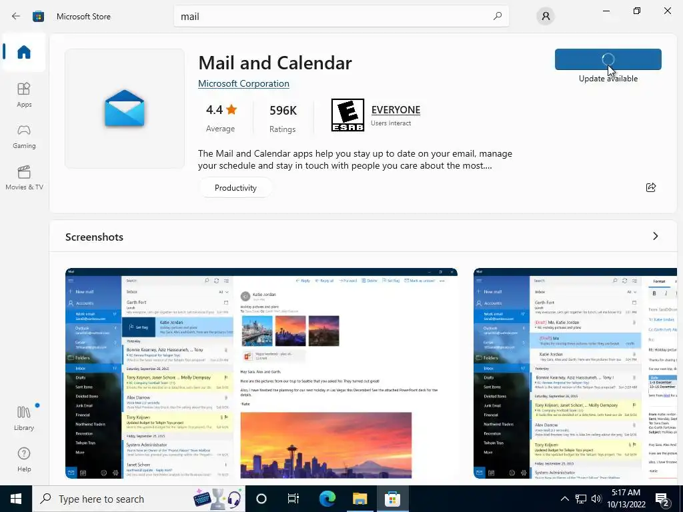This screenshot has width=683, height=512.
Task: Click the Update available label
Action: [x=608, y=79]
